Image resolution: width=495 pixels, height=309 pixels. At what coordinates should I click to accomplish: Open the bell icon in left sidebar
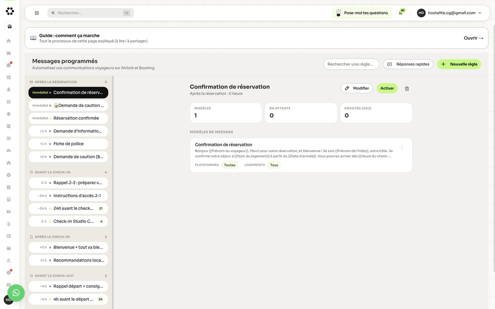(9, 114)
